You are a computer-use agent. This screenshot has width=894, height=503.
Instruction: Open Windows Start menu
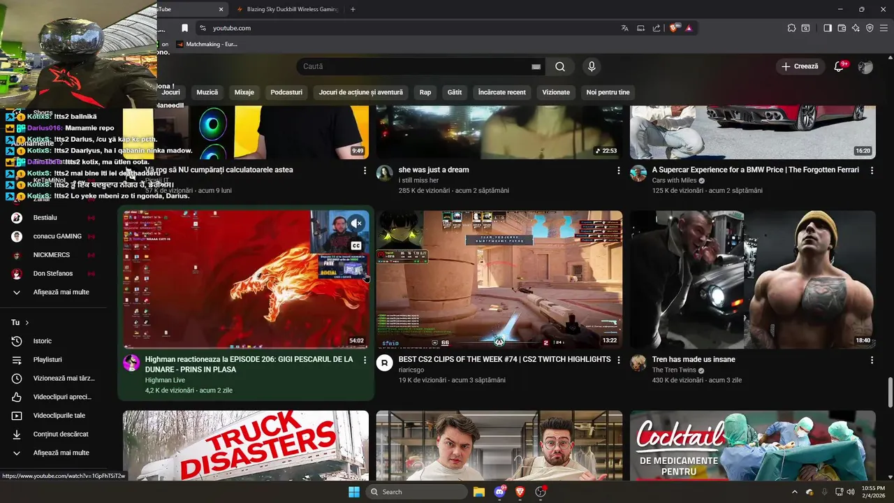(x=354, y=492)
